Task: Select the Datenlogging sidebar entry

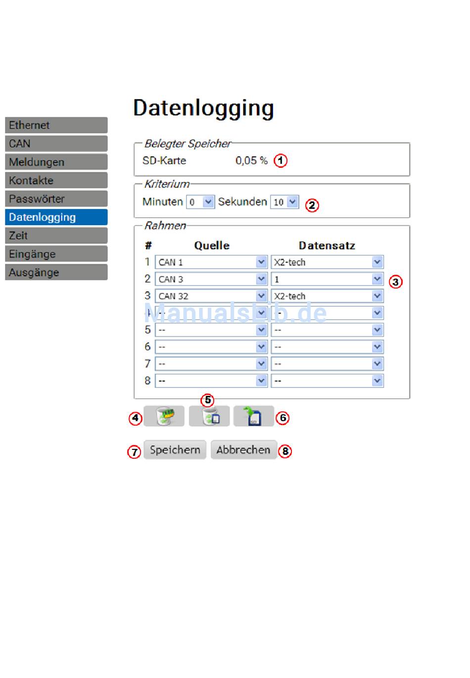Action: 56,217
